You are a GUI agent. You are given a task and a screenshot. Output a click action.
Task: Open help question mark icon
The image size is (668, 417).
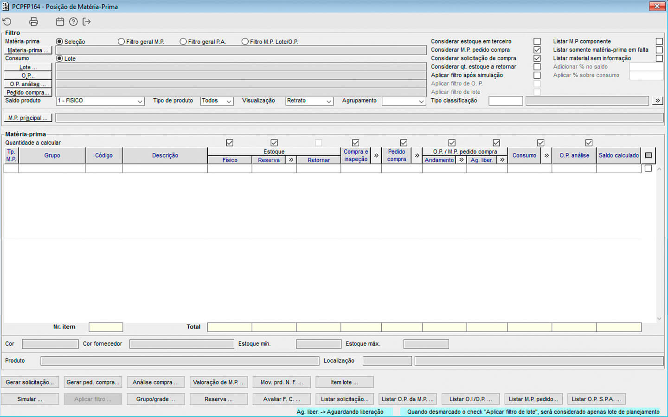tap(73, 22)
